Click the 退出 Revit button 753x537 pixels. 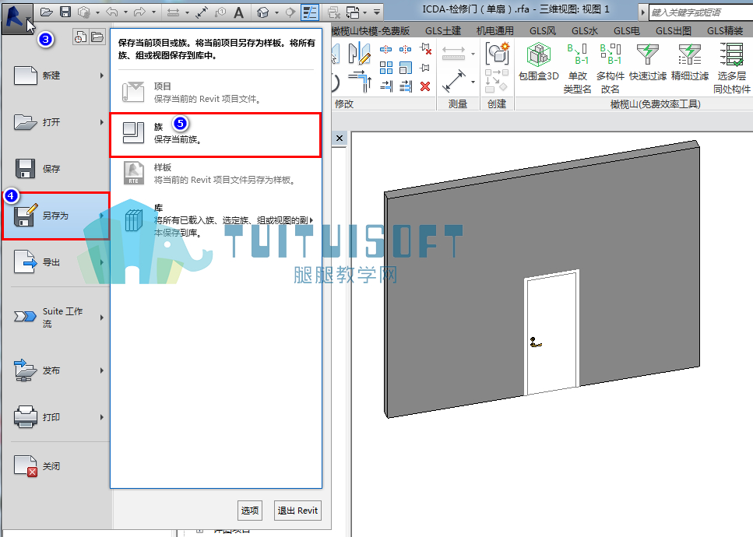[297, 511]
